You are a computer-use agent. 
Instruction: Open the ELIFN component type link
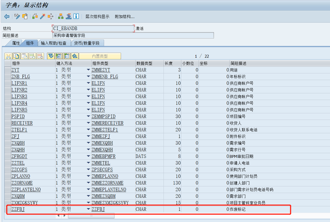[x=98, y=83]
